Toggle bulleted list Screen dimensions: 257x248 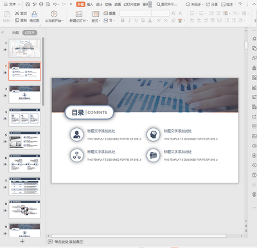tap(192, 13)
